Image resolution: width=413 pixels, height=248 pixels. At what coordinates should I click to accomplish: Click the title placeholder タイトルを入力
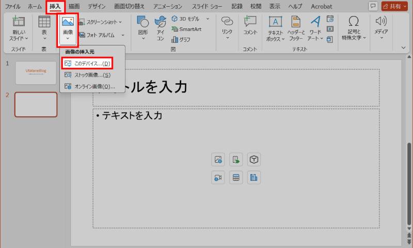(236, 88)
